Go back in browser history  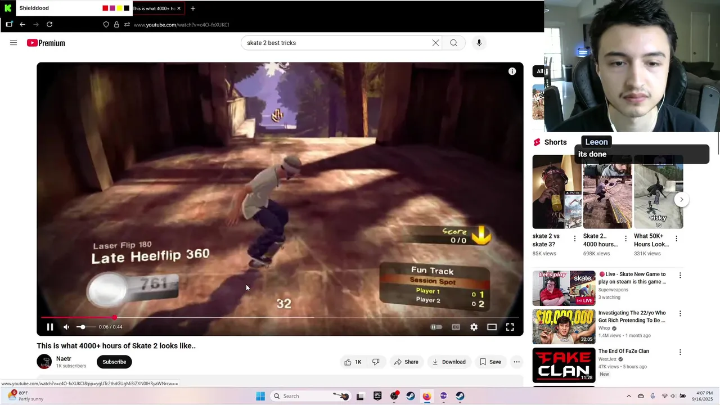click(22, 24)
